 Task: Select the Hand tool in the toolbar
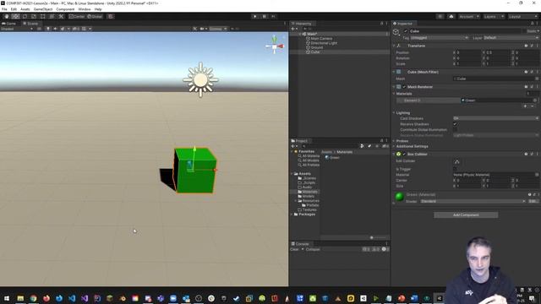click(7, 17)
